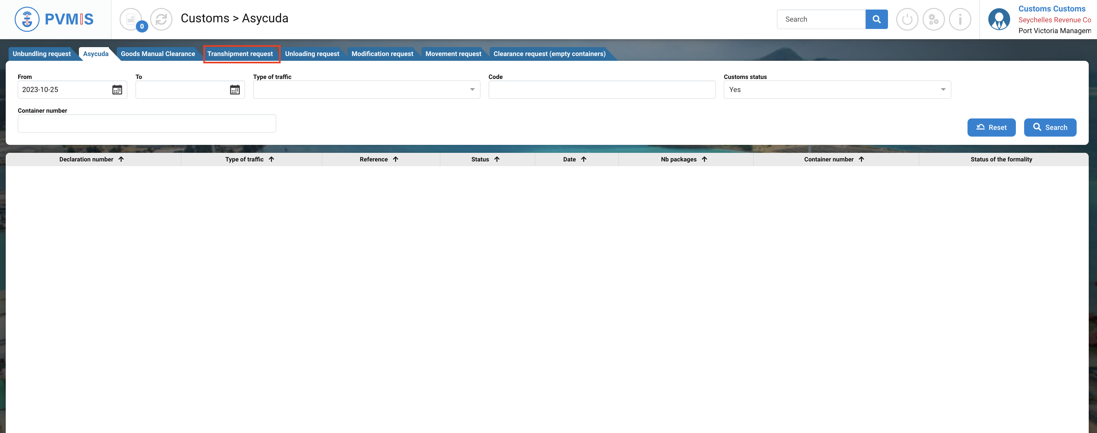Click the power logout icon
The image size is (1097, 433).
pos(907,19)
